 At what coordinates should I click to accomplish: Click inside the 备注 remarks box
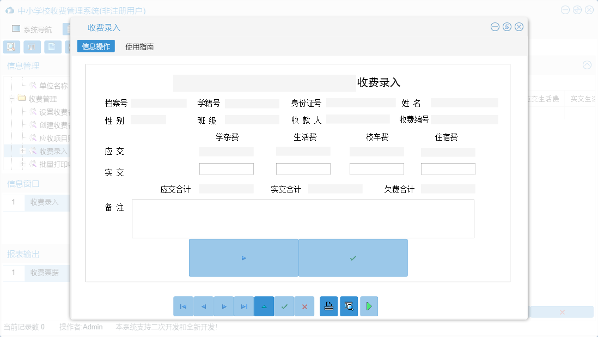[x=303, y=218]
